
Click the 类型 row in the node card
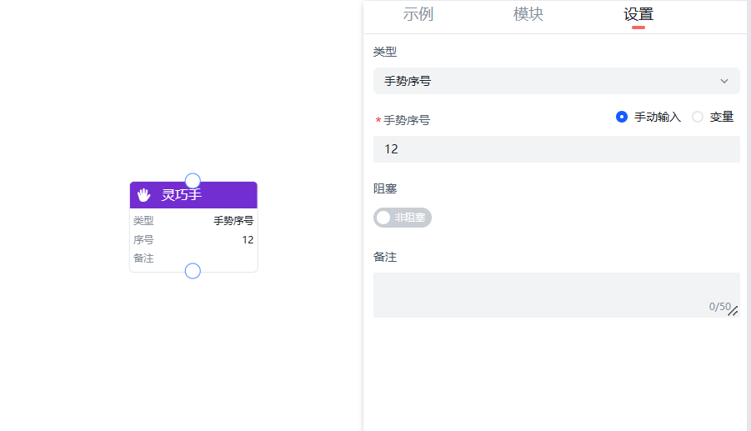193,221
